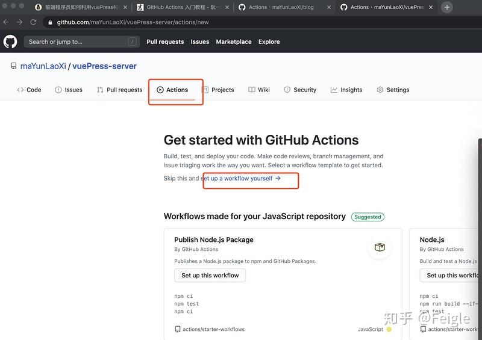Open Marketplace in the top navigation
The width and height of the screenshot is (482, 340).
(x=234, y=42)
